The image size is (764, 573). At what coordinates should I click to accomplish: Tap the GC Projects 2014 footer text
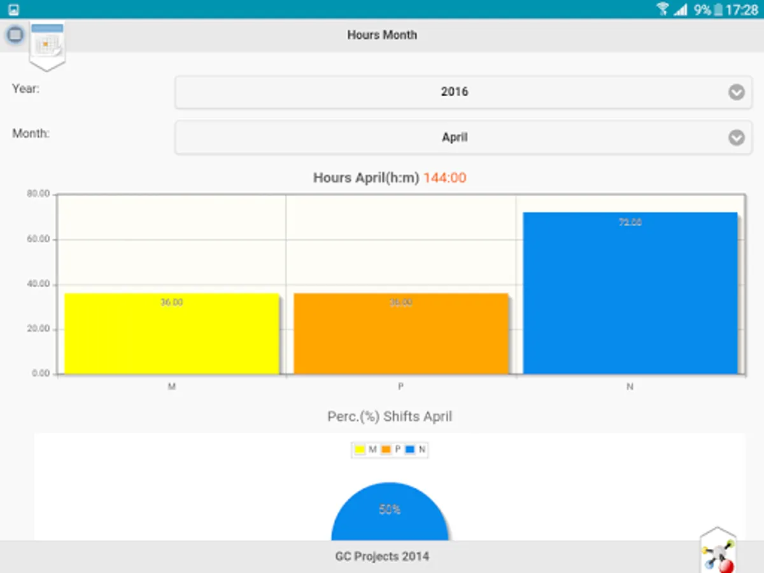[382, 556]
